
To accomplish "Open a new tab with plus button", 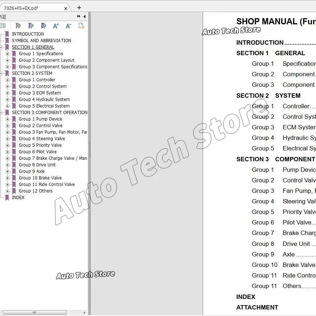I will (79, 8).
